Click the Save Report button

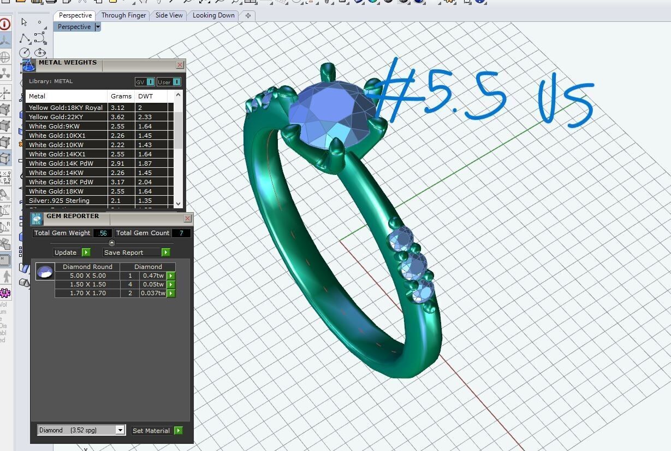coord(132,253)
